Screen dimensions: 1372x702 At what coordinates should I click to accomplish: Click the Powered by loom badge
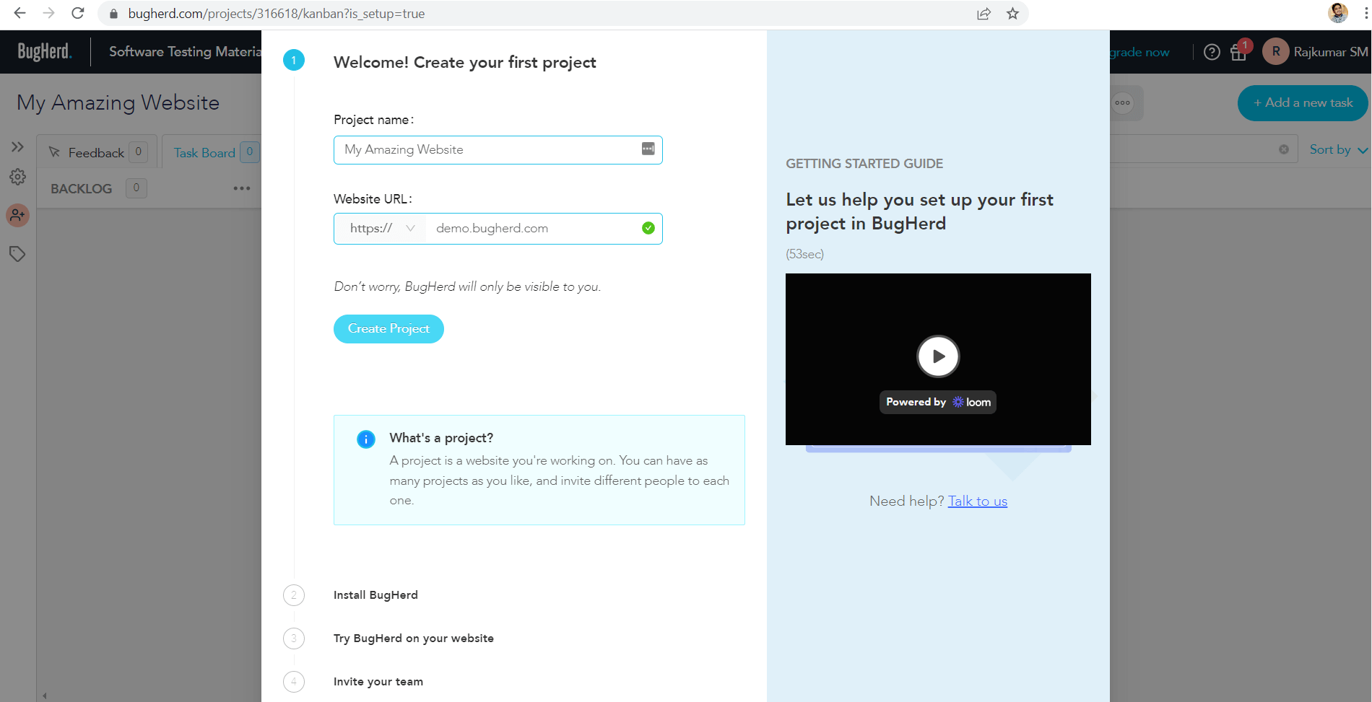(x=938, y=402)
